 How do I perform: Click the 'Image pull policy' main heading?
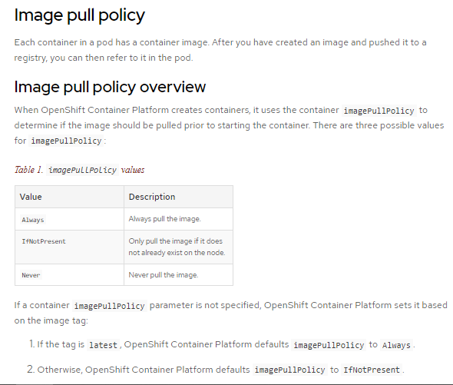click(79, 15)
